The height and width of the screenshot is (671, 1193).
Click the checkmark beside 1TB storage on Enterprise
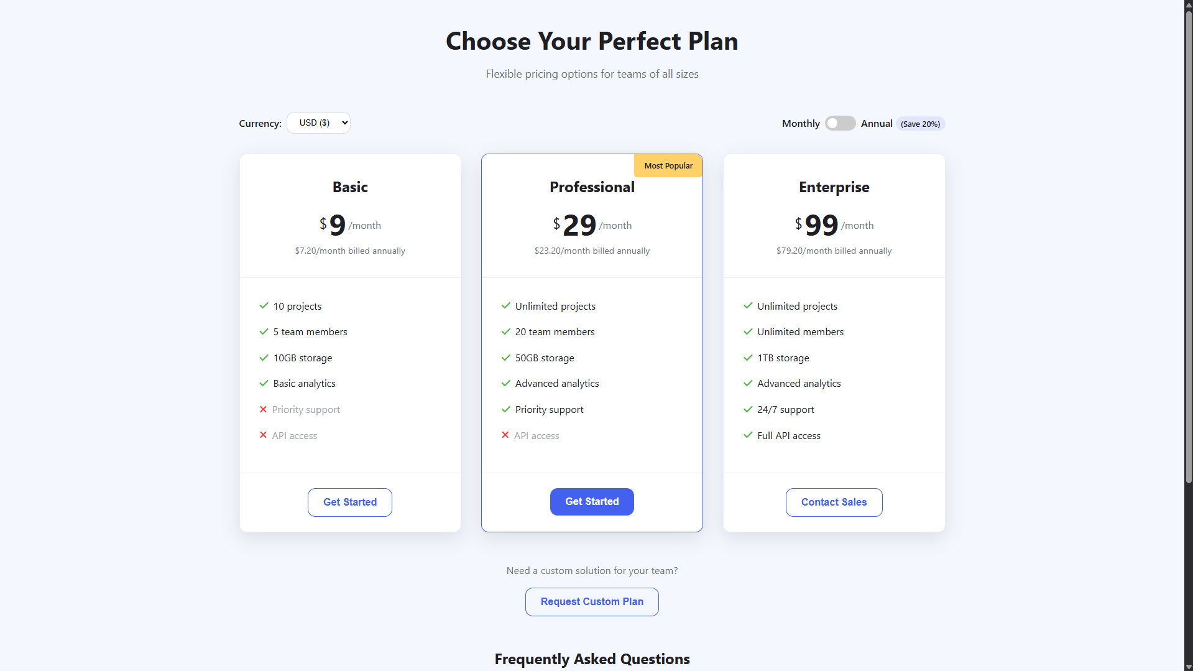(x=747, y=358)
